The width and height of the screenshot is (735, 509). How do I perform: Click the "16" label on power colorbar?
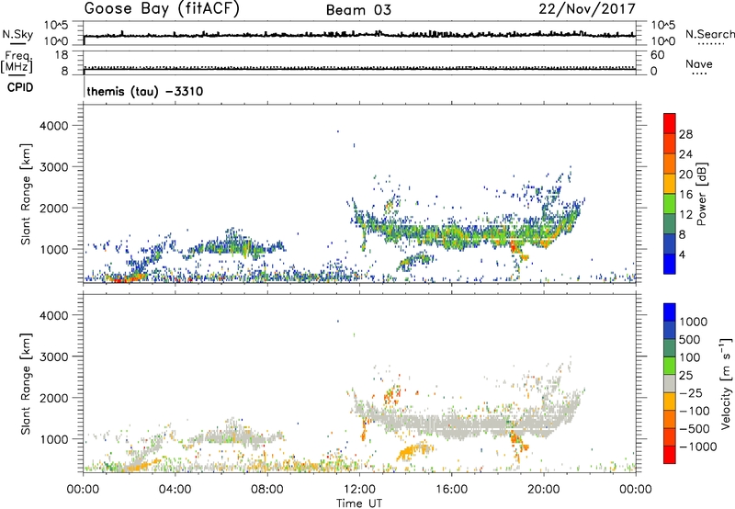(x=685, y=195)
